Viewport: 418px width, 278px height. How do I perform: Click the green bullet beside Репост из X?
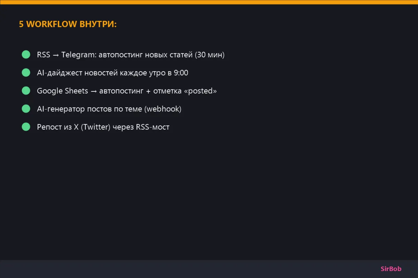tap(26, 127)
